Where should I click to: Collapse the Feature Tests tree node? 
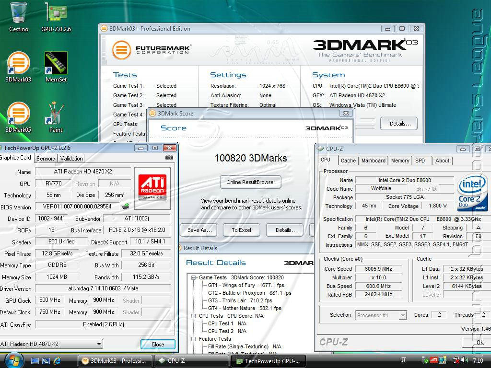(194, 339)
